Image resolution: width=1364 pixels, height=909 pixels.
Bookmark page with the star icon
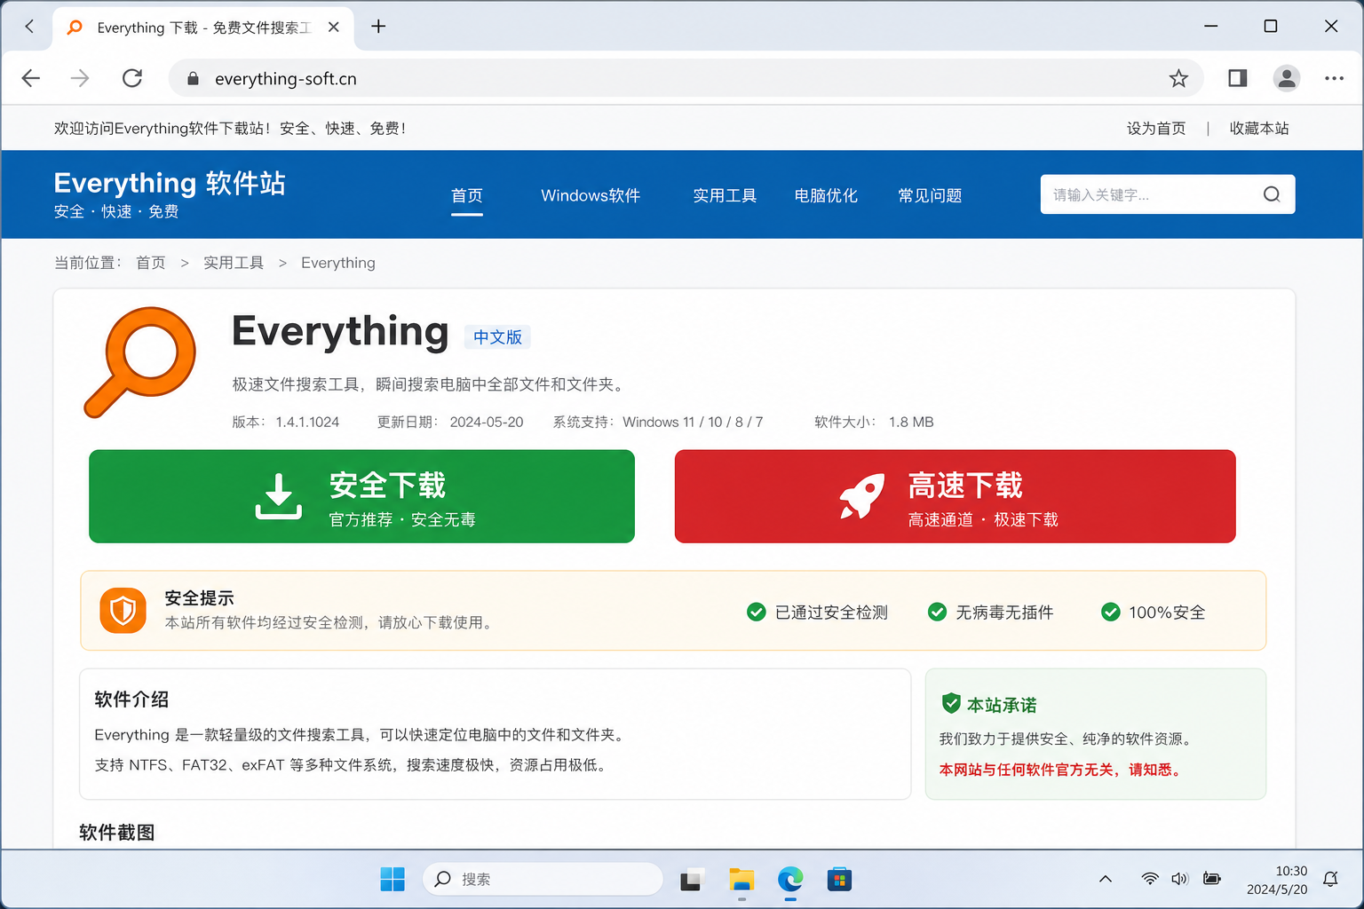tap(1178, 78)
